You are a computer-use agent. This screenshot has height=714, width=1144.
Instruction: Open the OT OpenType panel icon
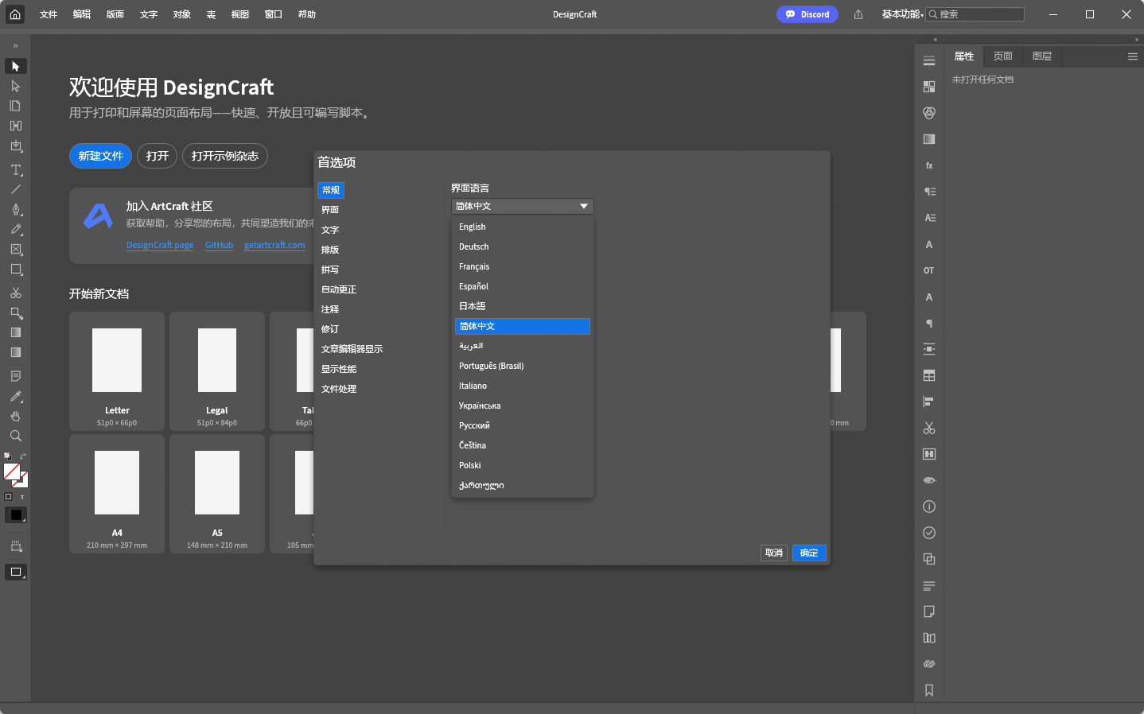(929, 270)
